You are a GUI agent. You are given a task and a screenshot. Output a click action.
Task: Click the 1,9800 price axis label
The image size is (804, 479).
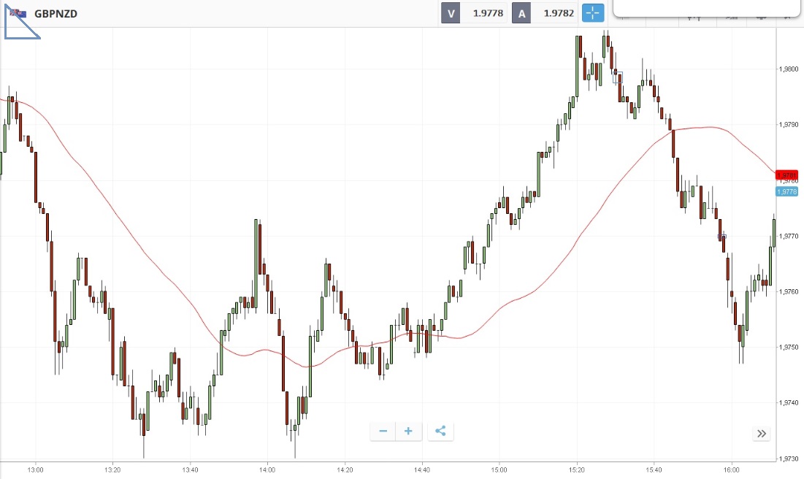[789, 69]
